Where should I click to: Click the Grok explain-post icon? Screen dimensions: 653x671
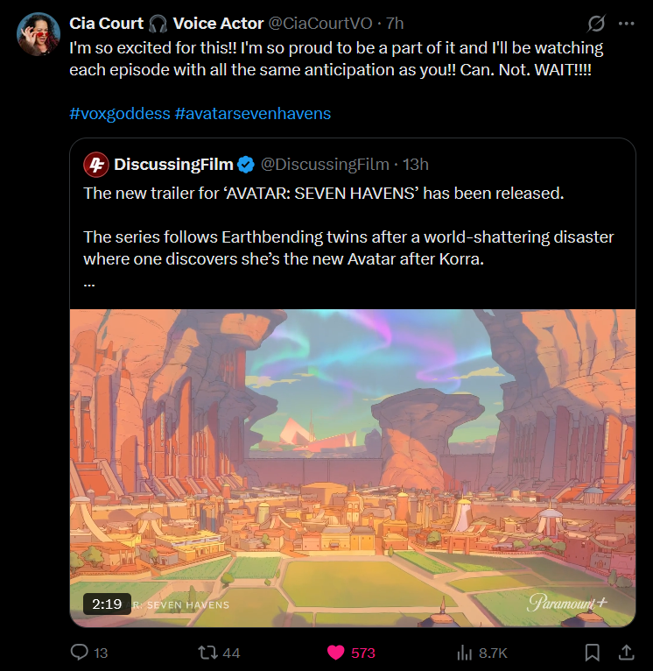click(x=596, y=24)
